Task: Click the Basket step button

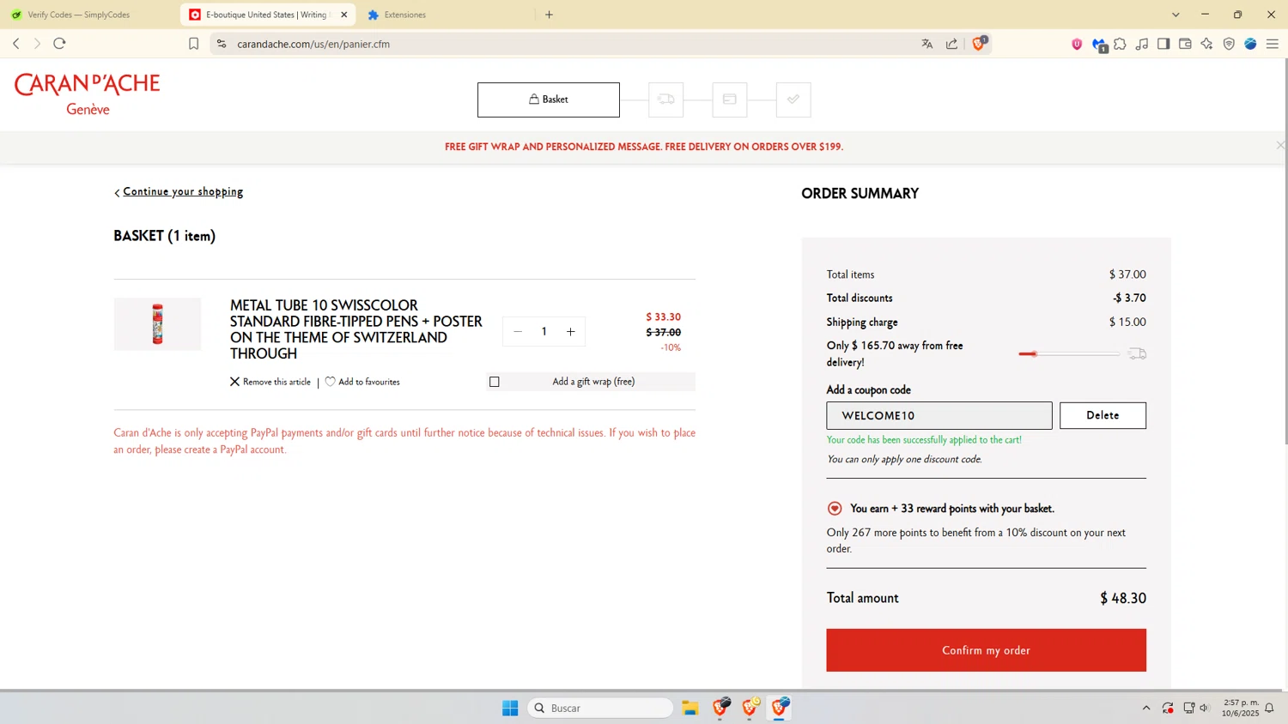Action: click(x=549, y=100)
